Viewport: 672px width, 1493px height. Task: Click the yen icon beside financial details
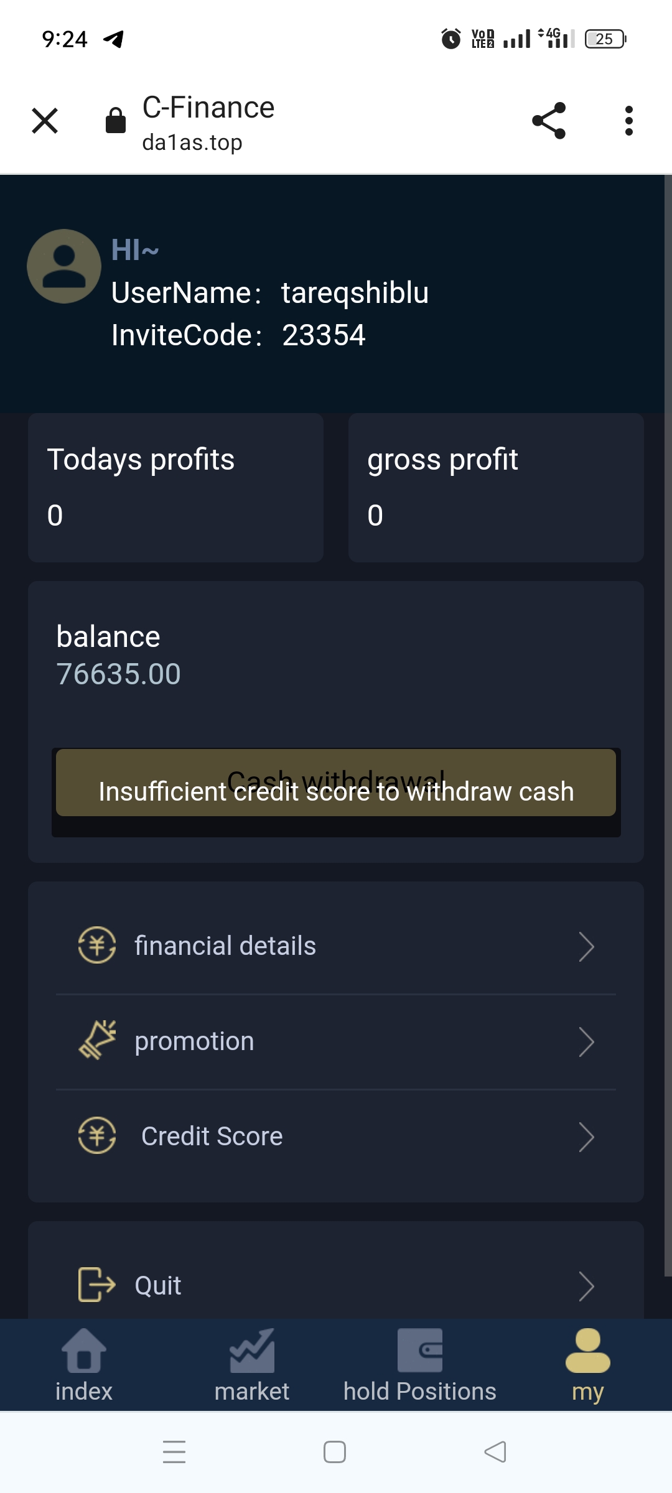coord(97,946)
